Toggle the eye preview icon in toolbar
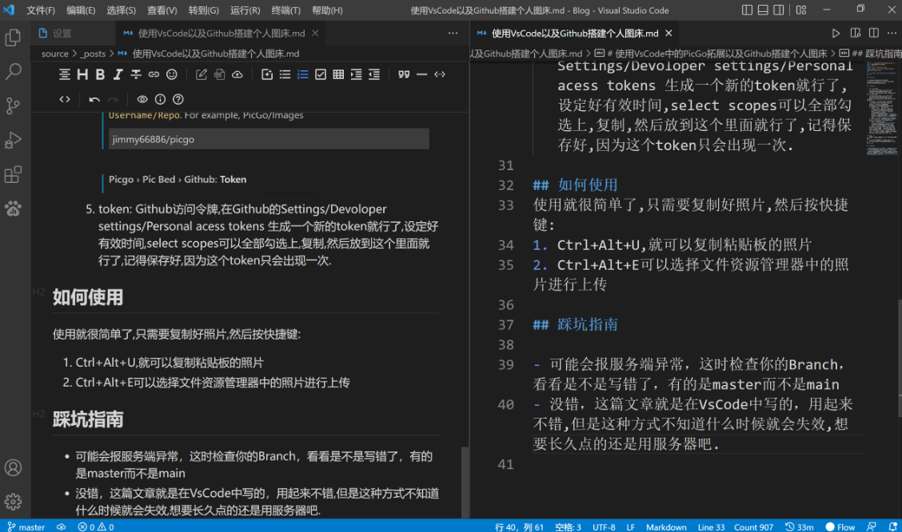The image size is (902, 532). (142, 99)
